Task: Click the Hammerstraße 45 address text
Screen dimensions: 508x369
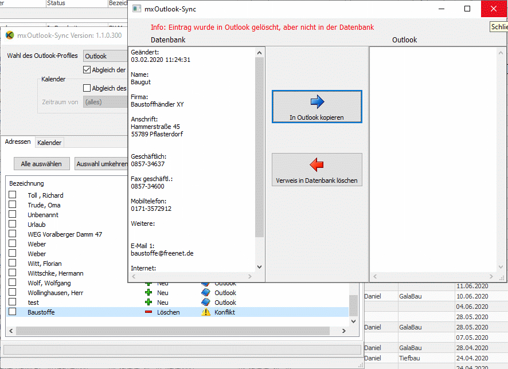Action: point(155,127)
